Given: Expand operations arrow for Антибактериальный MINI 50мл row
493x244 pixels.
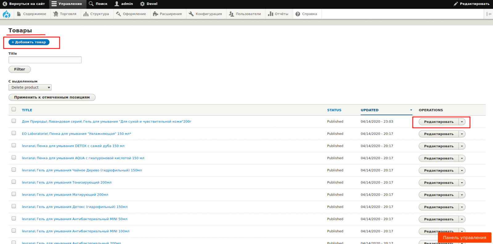Looking at the screenshot, I should tap(462, 219).
